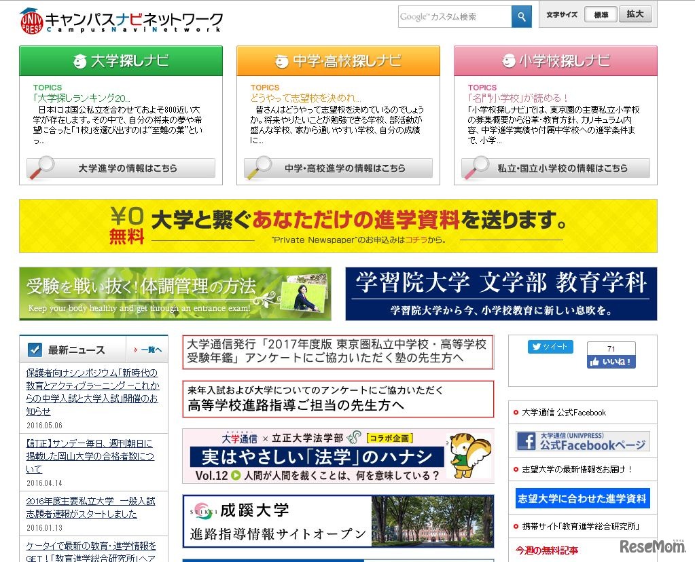The height and width of the screenshot is (562, 695).
Task: Open the 小学校探しナビ pink header
Action: 555,60
